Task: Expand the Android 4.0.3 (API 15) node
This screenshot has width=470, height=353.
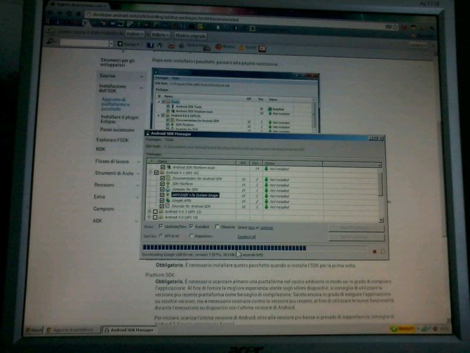Action: (149, 211)
